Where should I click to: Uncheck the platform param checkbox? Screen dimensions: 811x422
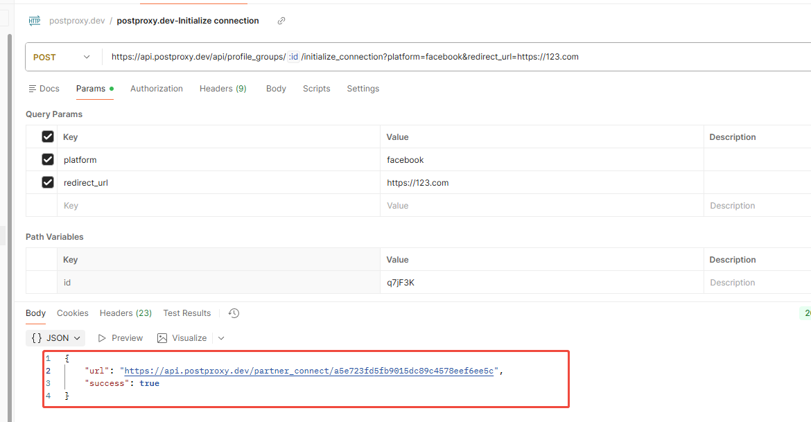[x=48, y=159]
